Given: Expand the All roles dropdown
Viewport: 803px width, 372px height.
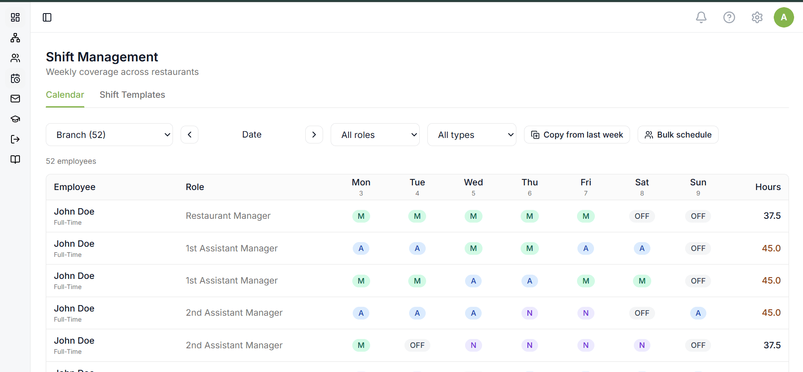Looking at the screenshot, I should [375, 135].
